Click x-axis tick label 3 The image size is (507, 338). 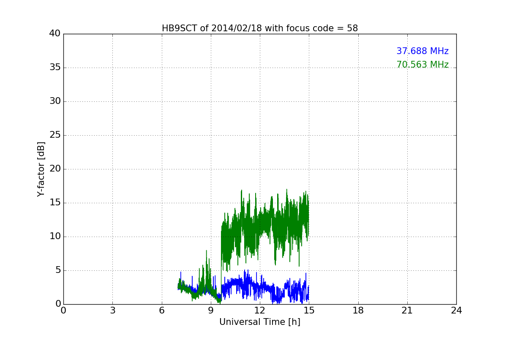tap(112, 311)
